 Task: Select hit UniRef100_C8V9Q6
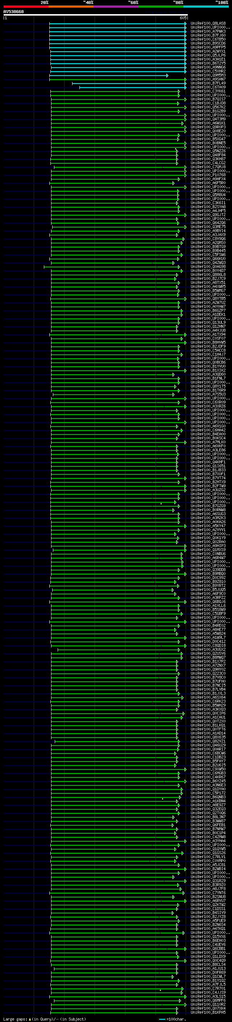pyautogui.click(x=208, y=239)
